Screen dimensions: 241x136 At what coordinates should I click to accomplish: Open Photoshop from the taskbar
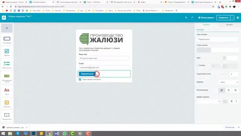(34, 133)
